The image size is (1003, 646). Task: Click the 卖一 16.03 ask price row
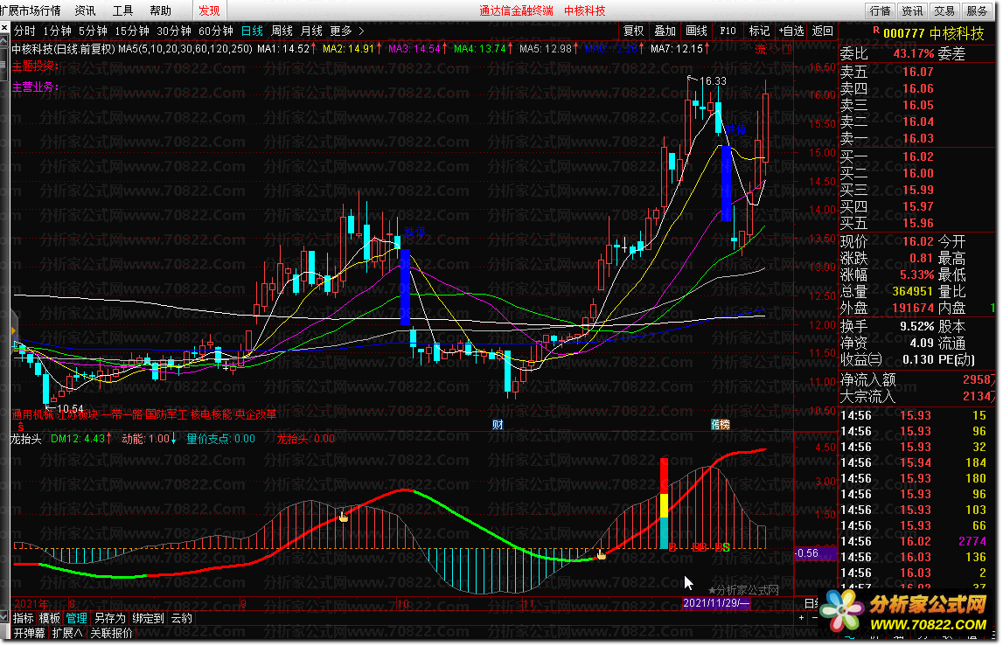click(x=888, y=139)
